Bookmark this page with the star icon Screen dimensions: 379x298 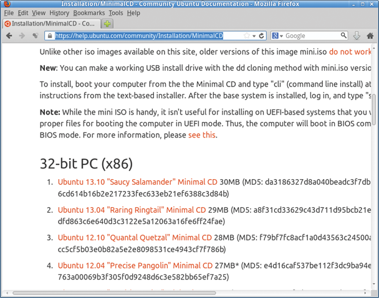[x=247, y=36]
